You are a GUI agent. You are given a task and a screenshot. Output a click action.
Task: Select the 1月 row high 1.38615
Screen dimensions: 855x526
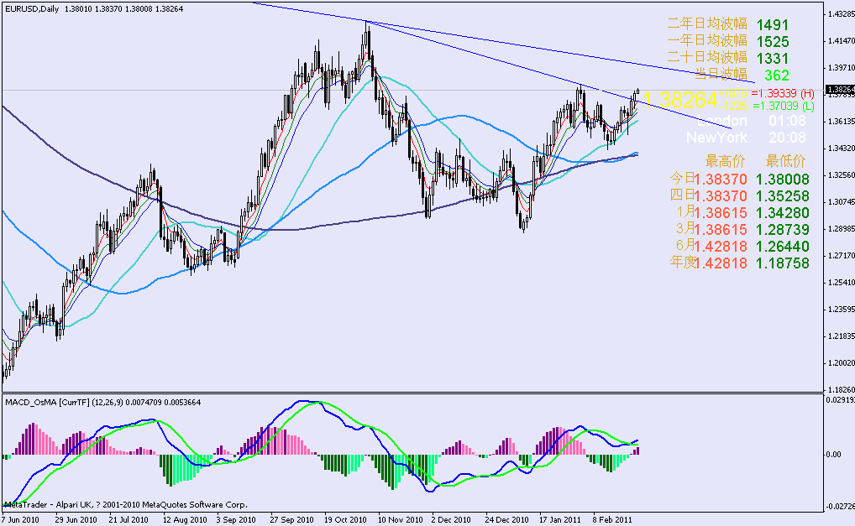pyautogui.click(x=721, y=213)
